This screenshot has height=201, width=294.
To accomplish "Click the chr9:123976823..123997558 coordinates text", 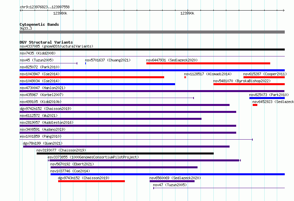I will point(45,7).
